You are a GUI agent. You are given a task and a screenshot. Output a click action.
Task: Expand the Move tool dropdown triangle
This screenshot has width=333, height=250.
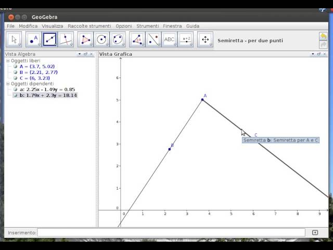(20, 45)
